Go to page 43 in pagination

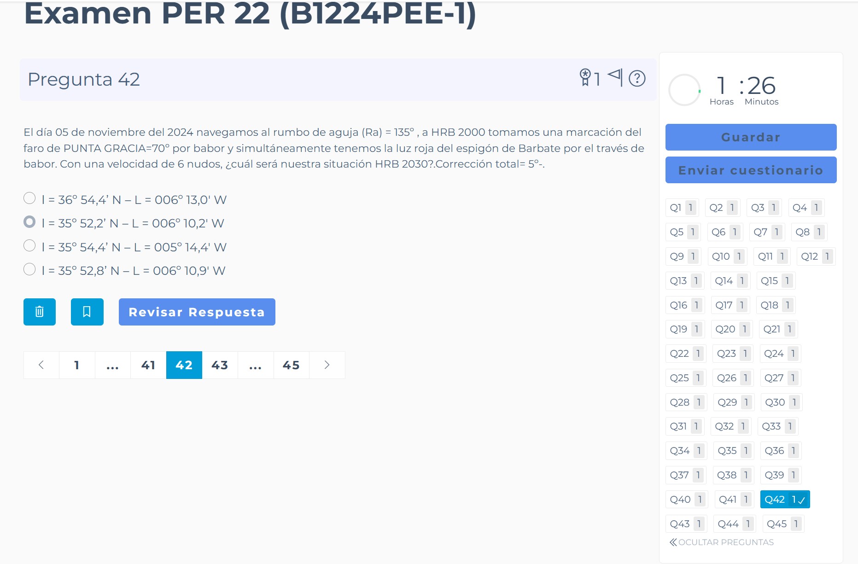[x=220, y=365]
